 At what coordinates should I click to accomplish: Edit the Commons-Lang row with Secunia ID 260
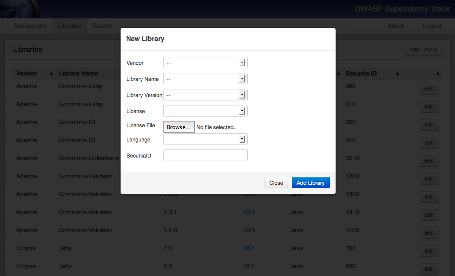click(429, 89)
